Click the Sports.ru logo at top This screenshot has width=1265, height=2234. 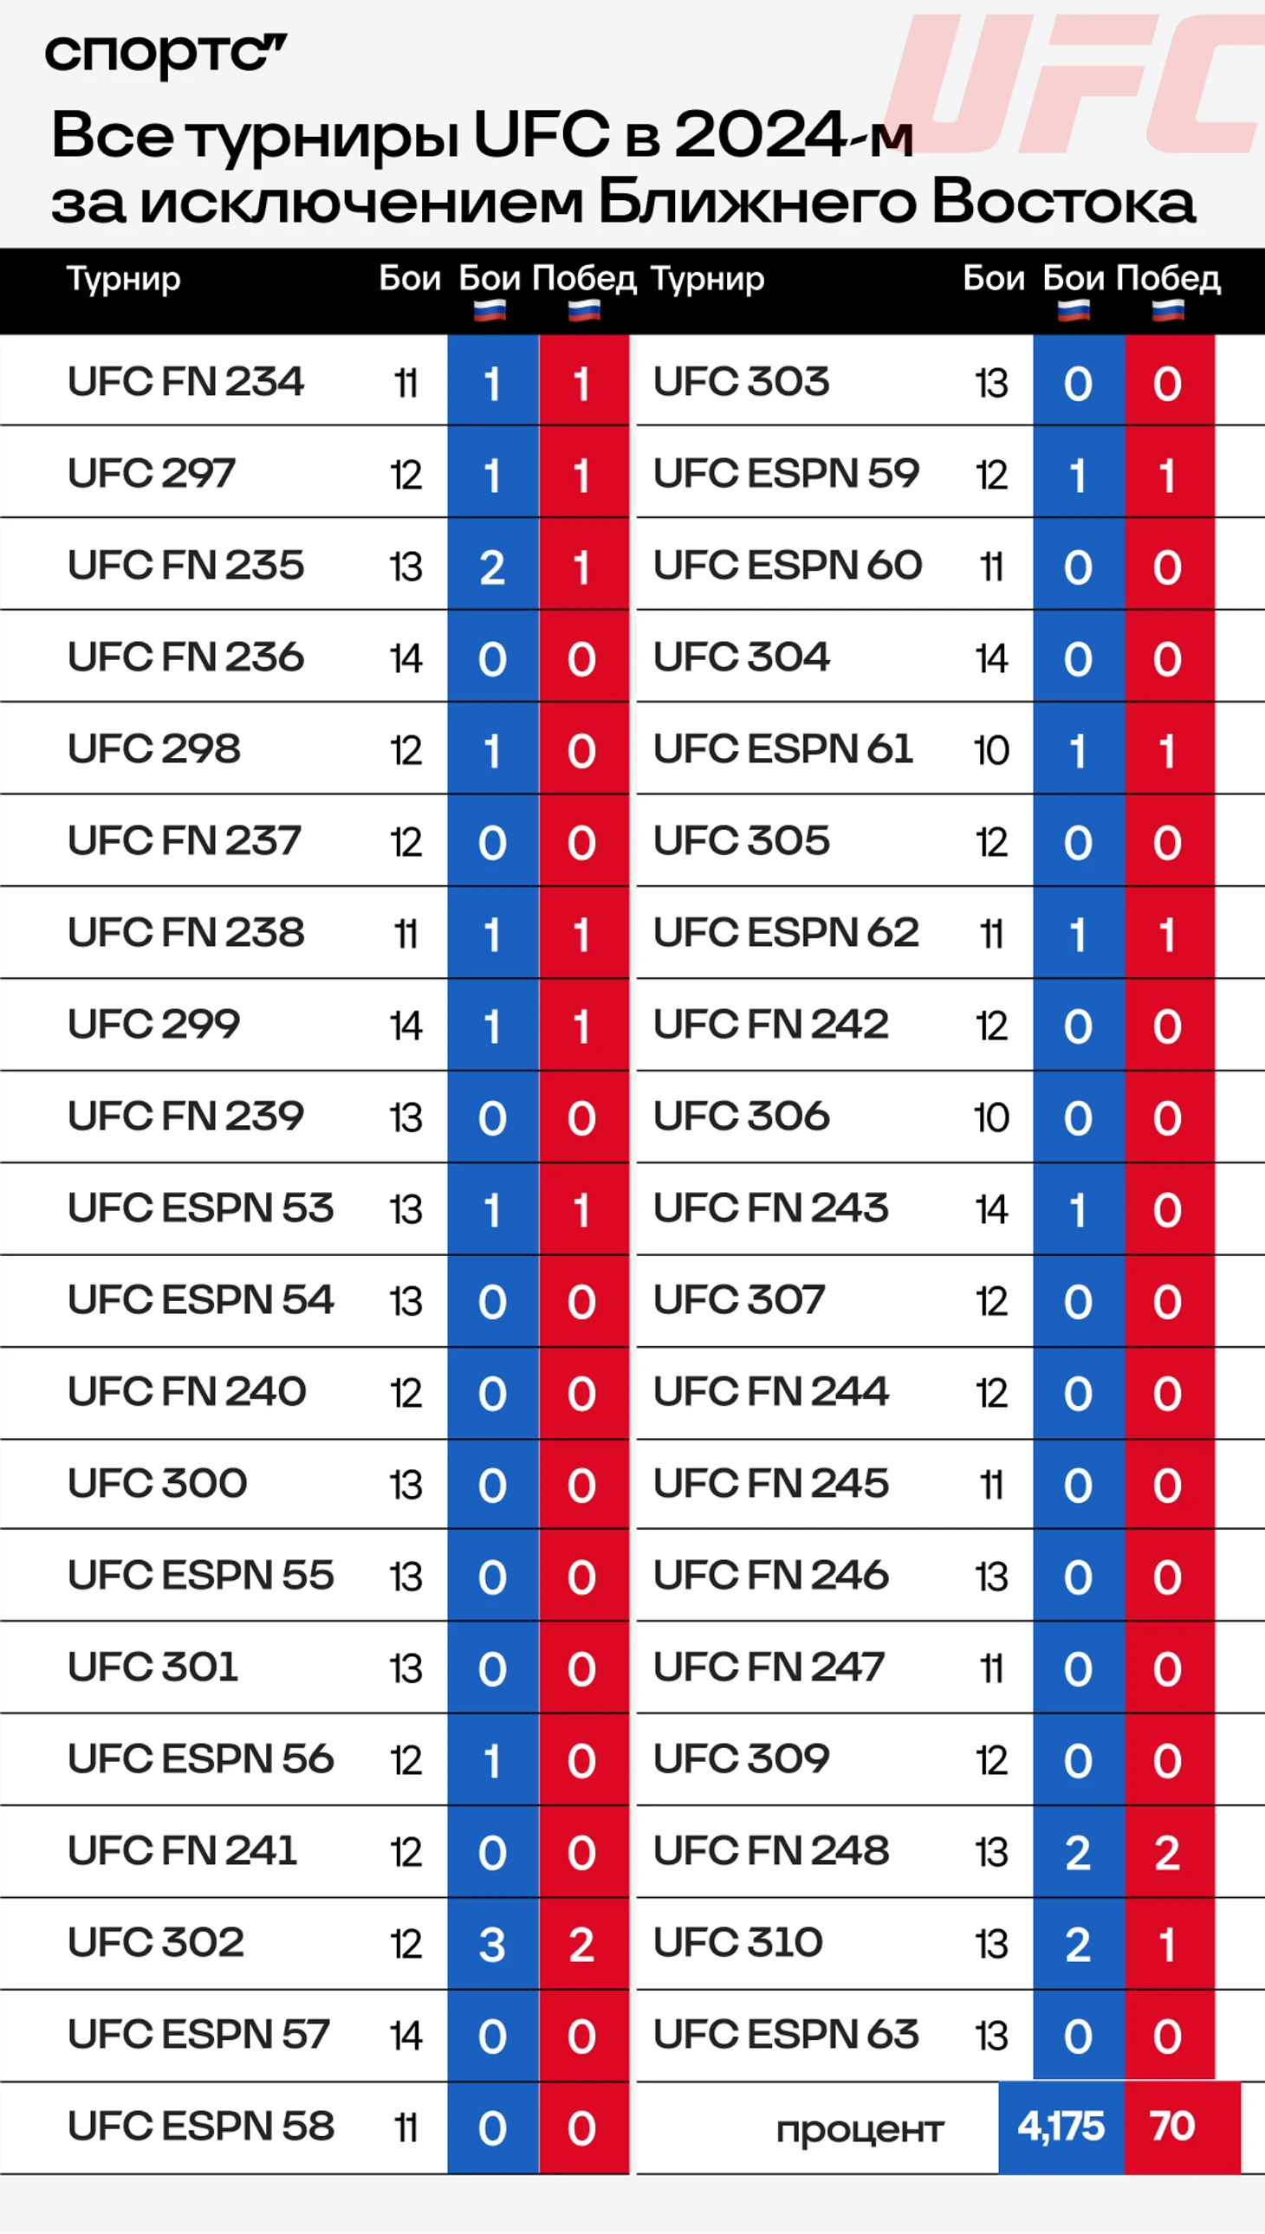(165, 55)
